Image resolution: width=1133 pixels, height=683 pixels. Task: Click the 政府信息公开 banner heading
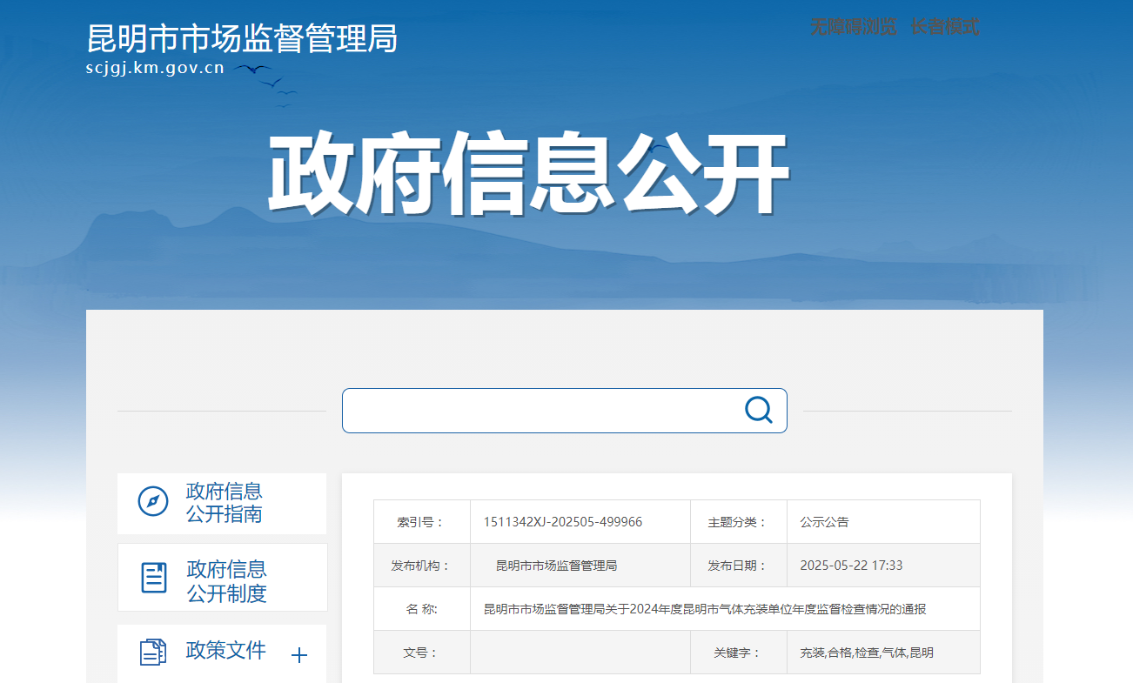pyautogui.click(x=528, y=174)
